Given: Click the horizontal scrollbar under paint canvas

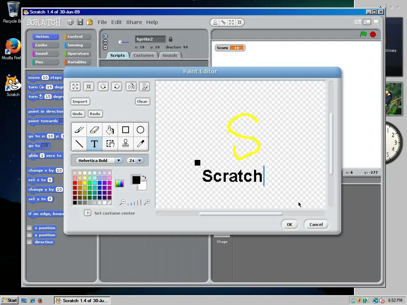Looking at the screenshot, I should pos(240,214).
